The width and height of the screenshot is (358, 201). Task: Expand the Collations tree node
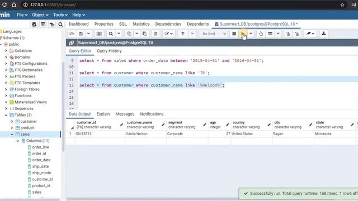click(x=6, y=51)
